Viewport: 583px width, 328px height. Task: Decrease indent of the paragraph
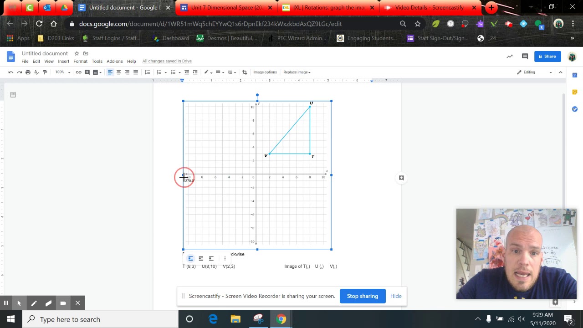(187, 72)
